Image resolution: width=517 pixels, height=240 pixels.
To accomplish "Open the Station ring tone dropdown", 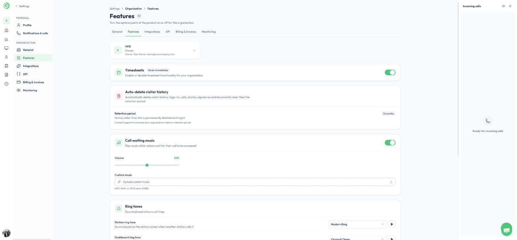I will pos(357,224).
